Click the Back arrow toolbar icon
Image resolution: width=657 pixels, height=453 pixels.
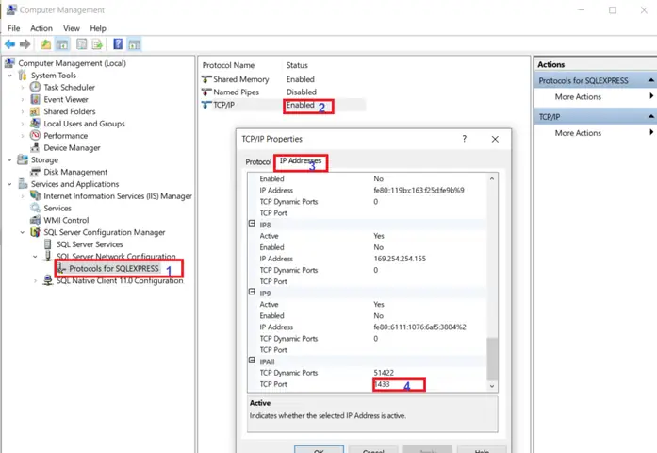(9, 44)
